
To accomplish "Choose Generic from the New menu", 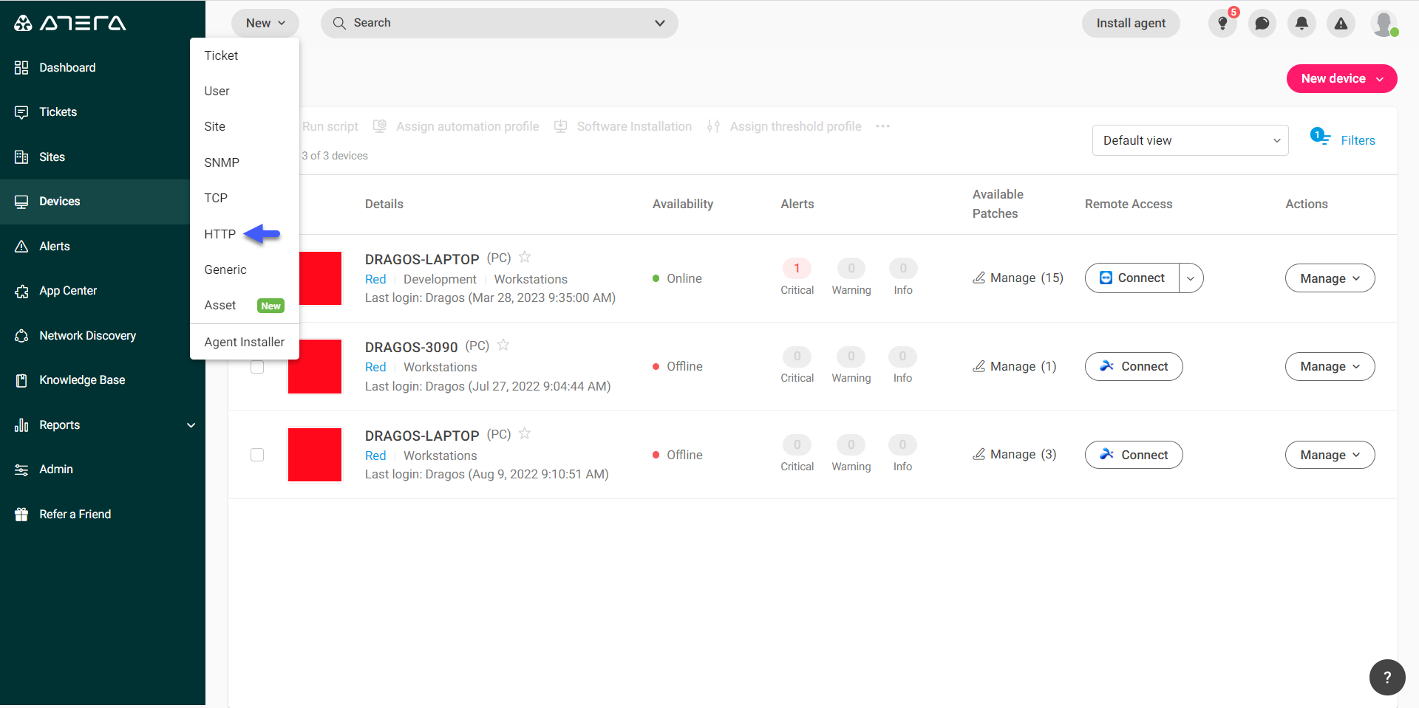I will [245, 269].
